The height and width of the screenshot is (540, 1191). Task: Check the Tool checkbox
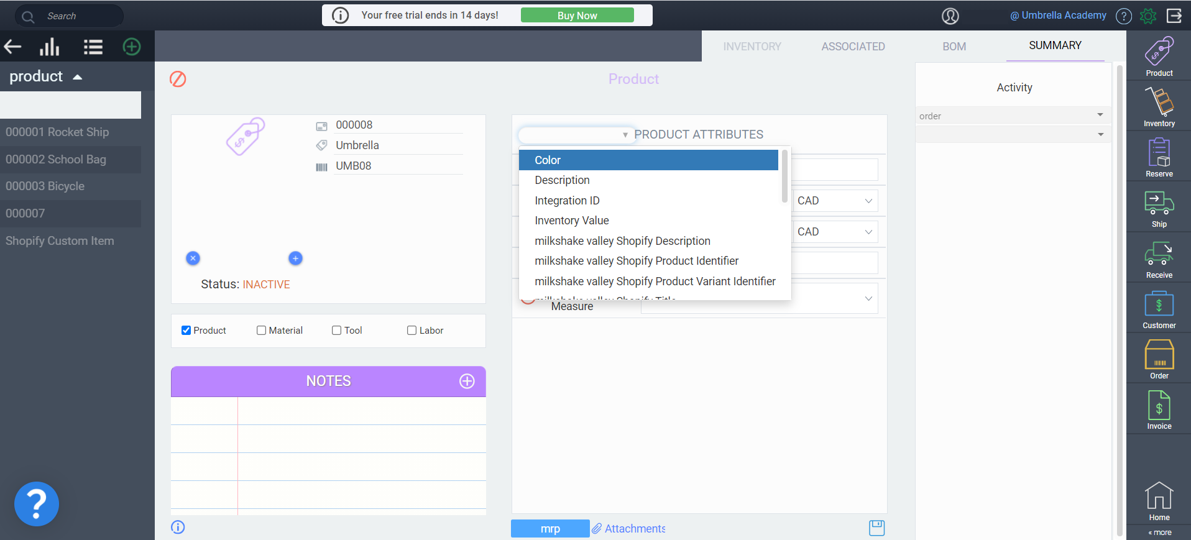pyautogui.click(x=336, y=330)
